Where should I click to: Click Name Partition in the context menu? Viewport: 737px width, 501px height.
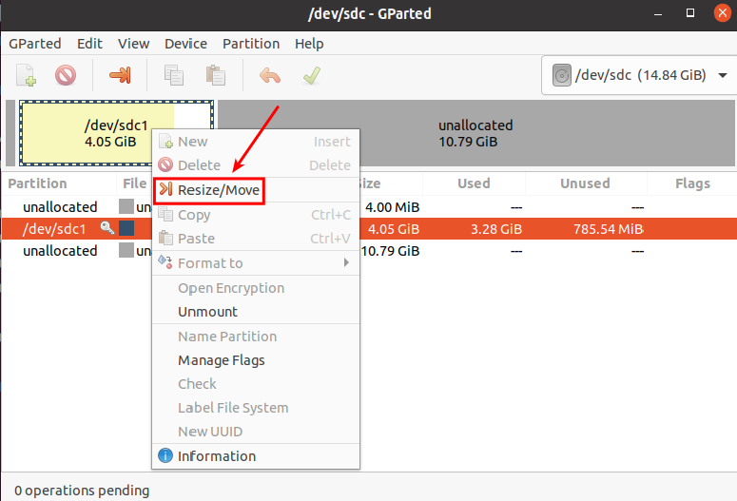256,337
